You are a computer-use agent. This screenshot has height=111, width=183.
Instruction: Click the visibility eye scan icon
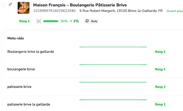[39, 21]
